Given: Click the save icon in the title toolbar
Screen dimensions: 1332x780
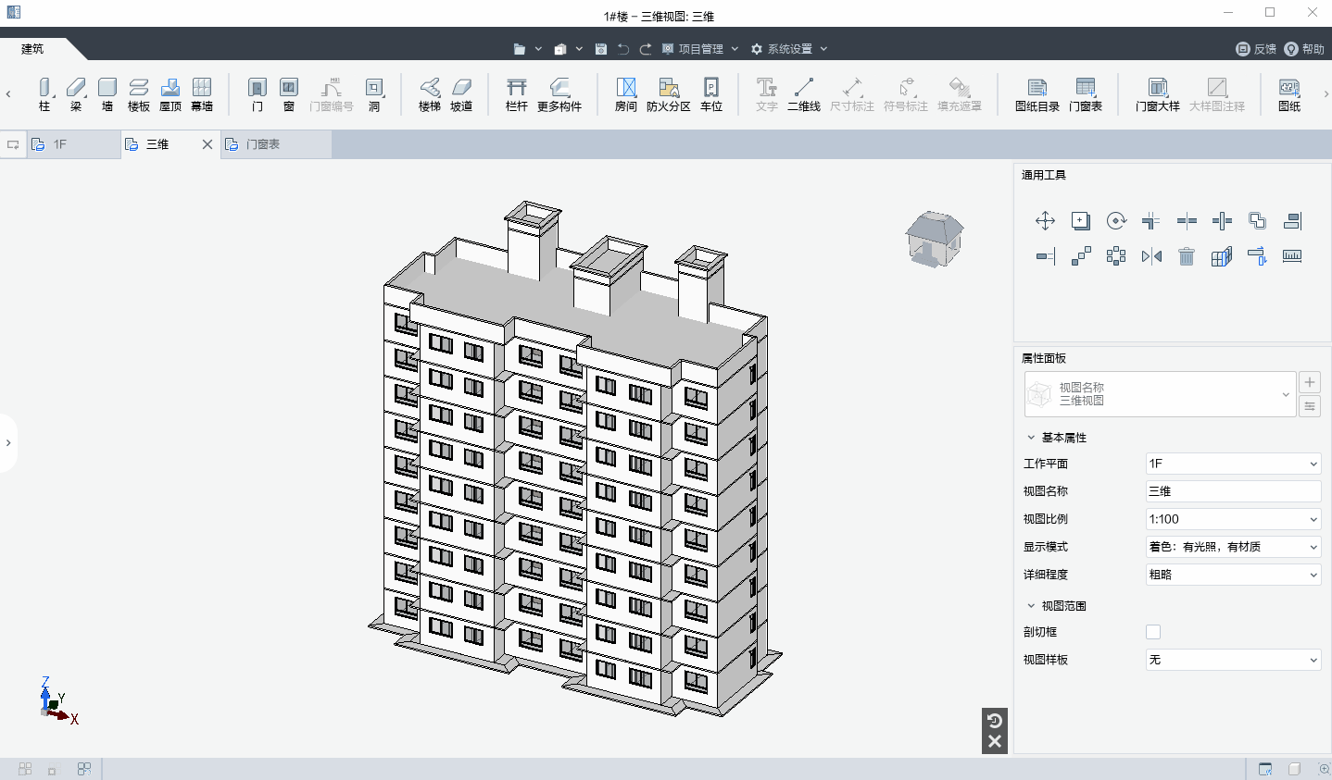Looking at the screenshot, I should click(x=601, y=49).
